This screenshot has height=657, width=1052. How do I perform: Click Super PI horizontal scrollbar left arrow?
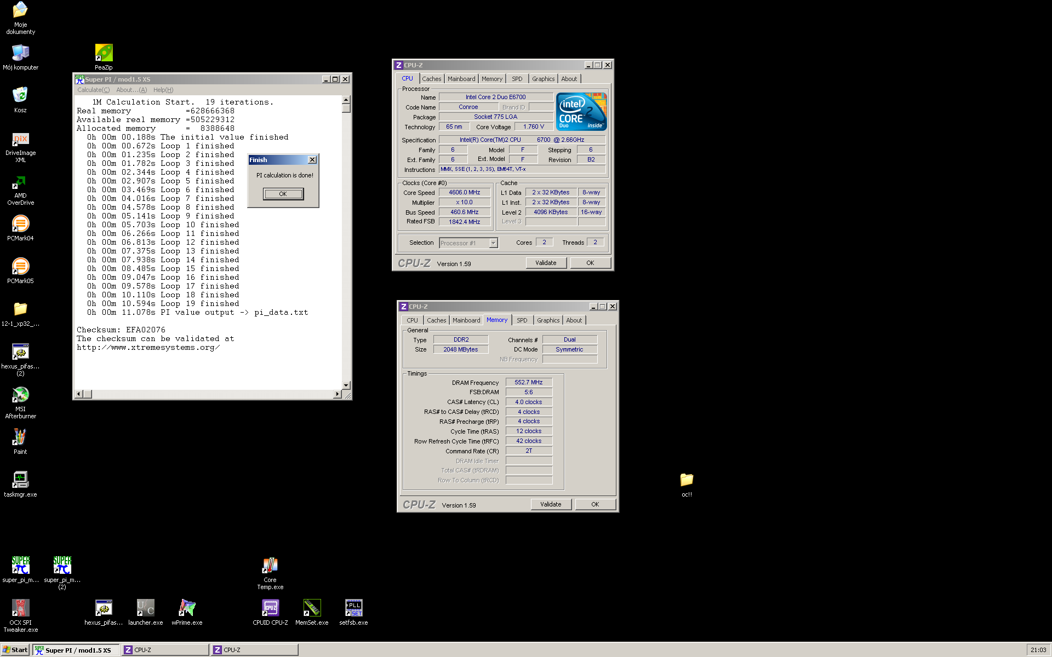(78, 394)
